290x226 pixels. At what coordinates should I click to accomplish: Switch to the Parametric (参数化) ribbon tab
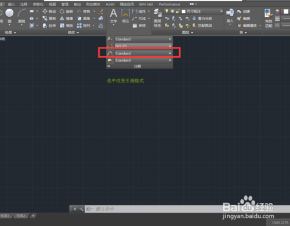[x=38, y=4]
